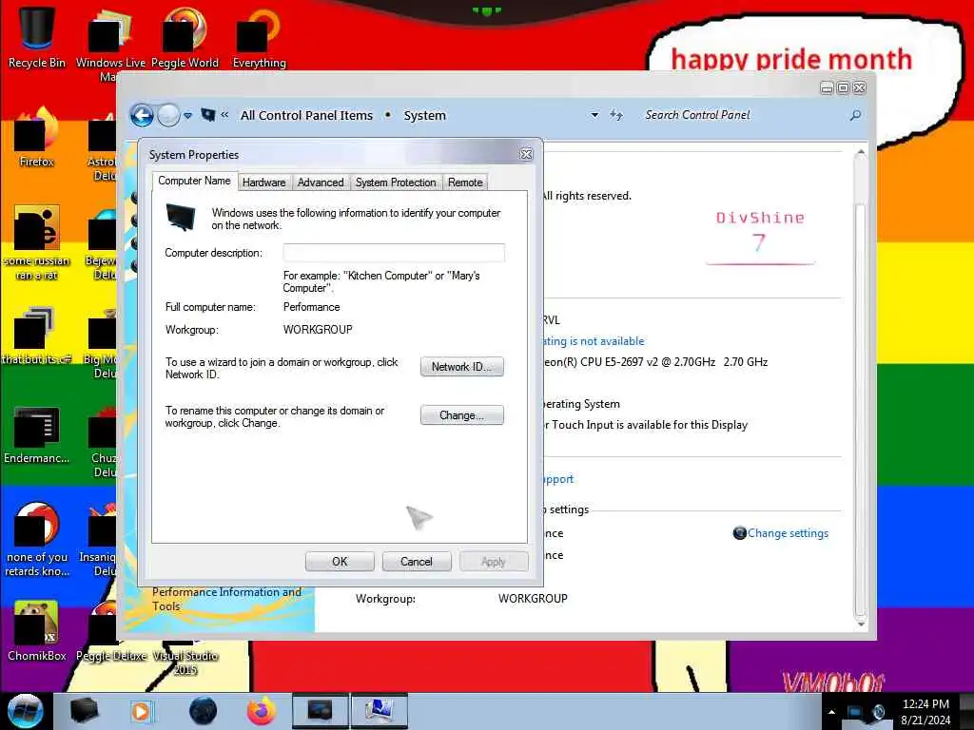The width and height of the screenshot is (974, 730).
Task: Open the 'thatbutits.c#' desktop icon
Action: 36,336
